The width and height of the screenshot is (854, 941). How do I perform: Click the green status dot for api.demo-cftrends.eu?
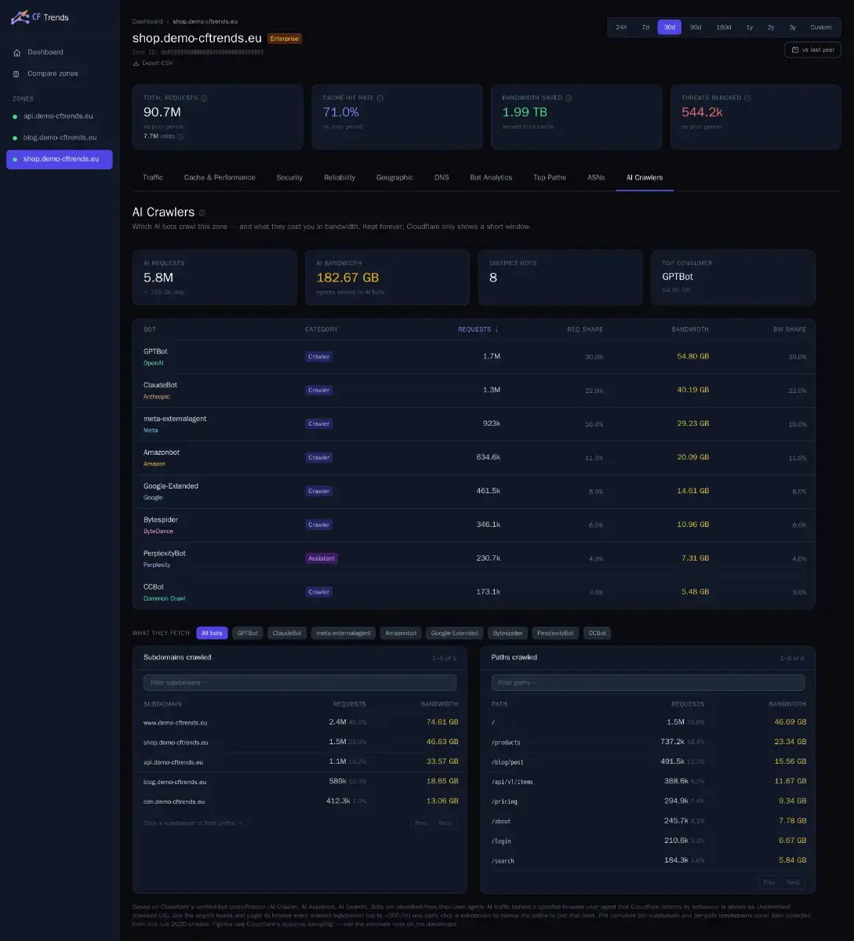point(15,117)
